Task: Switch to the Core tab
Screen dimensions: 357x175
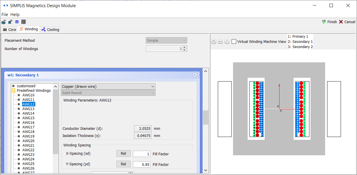Action: click(x=9, y=29)
